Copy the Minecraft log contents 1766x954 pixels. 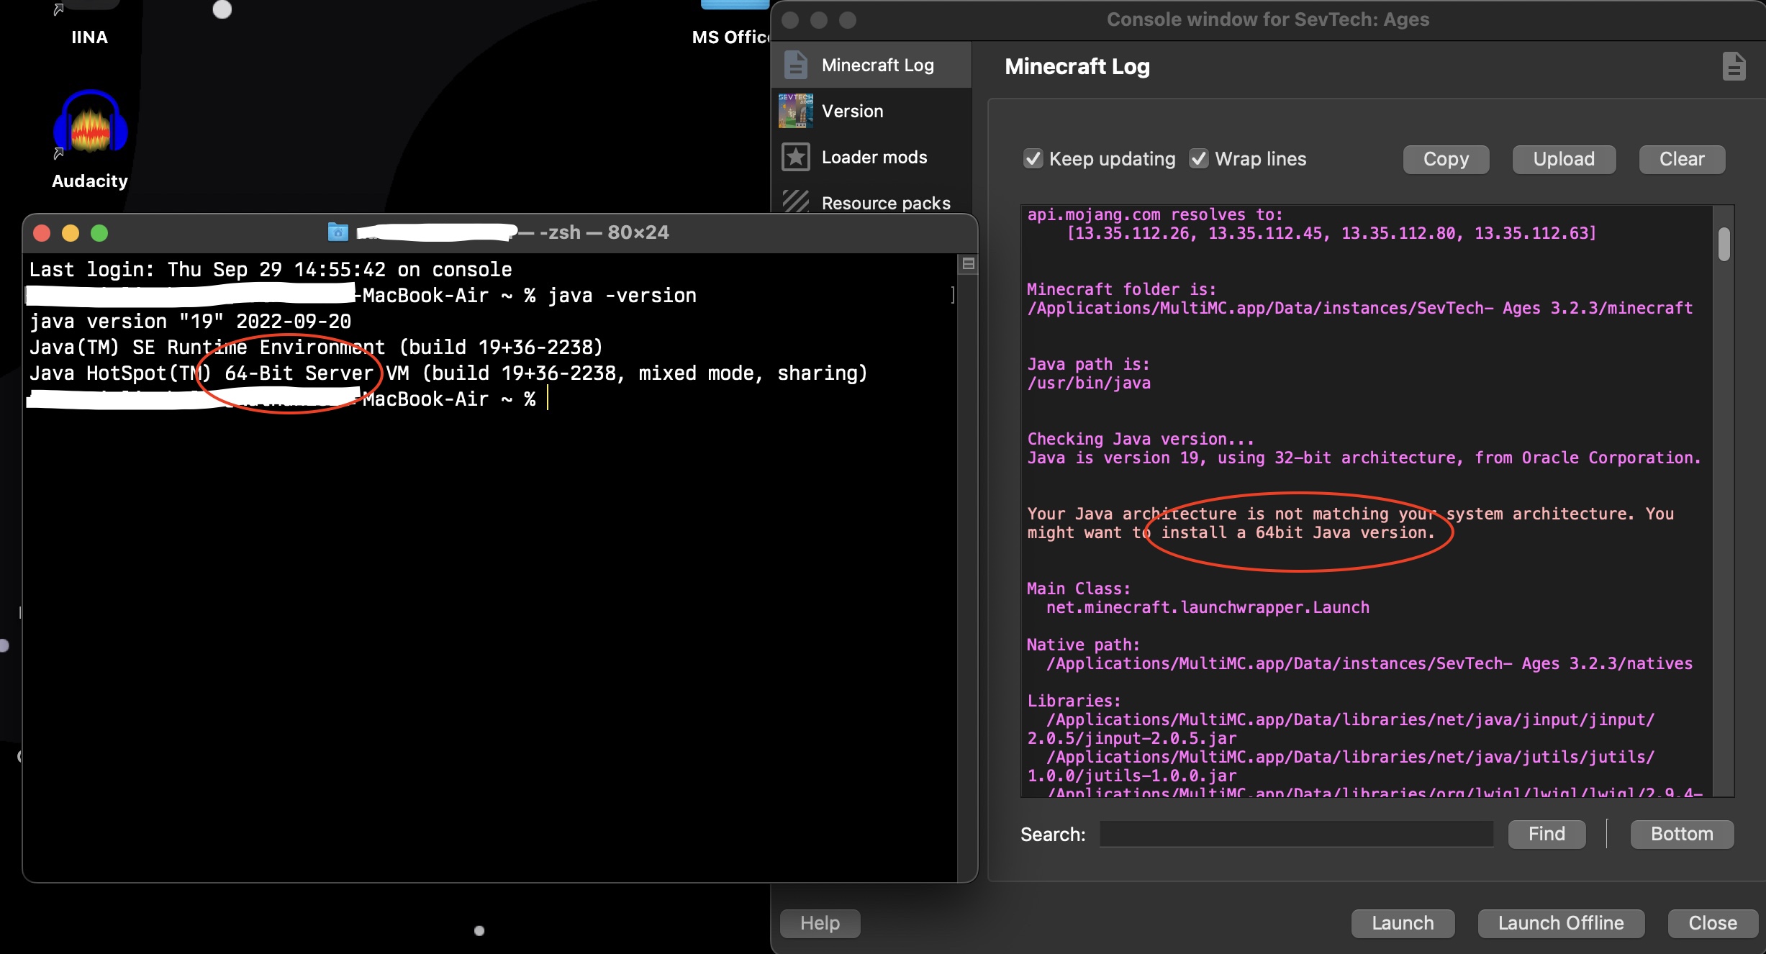[x=1445, y=159]
